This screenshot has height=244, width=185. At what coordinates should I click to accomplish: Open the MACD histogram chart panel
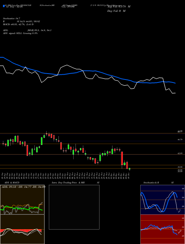22,229
